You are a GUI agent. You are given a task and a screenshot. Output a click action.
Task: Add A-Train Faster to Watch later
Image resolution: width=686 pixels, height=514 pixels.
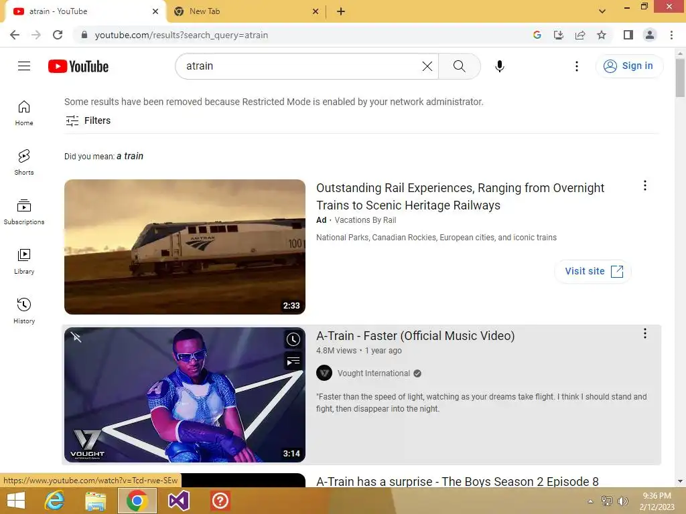coord(293,339)
